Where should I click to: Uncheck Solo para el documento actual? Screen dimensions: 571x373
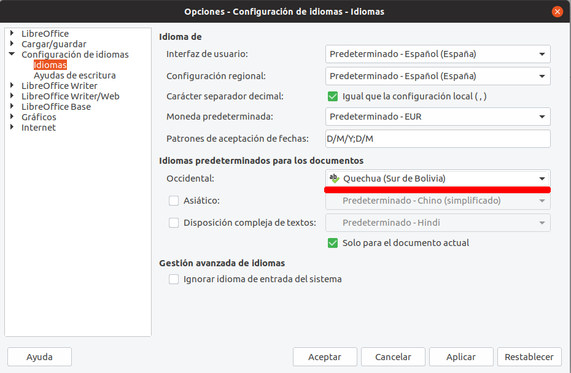click(333, 243)
